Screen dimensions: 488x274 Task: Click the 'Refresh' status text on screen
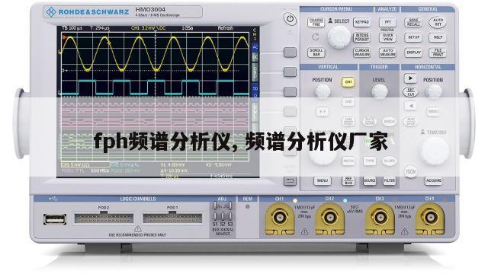click(226, 28)
